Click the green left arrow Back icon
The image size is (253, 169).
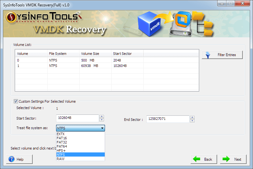[197, 159]
